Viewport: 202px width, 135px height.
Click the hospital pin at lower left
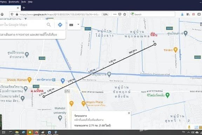pos(23,98)
